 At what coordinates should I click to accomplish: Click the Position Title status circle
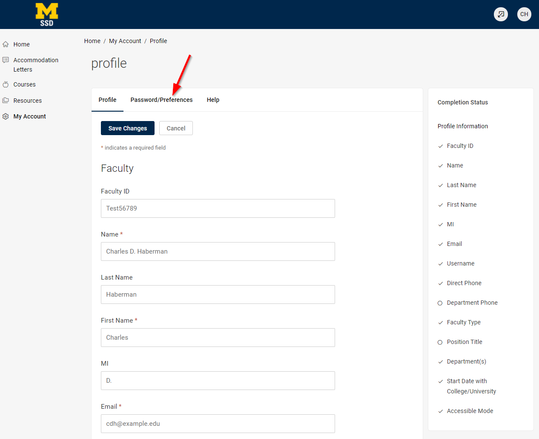coord(440,342)
